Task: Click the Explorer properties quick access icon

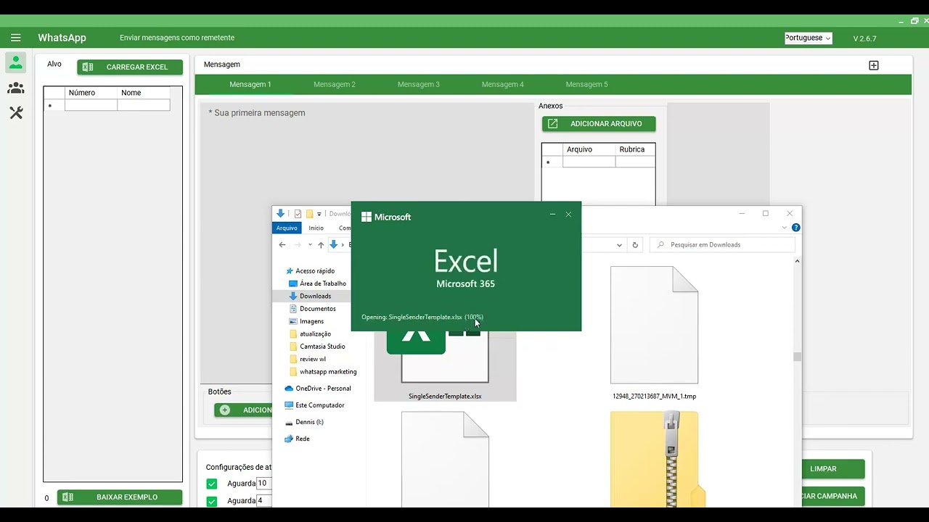Action: 298,214
